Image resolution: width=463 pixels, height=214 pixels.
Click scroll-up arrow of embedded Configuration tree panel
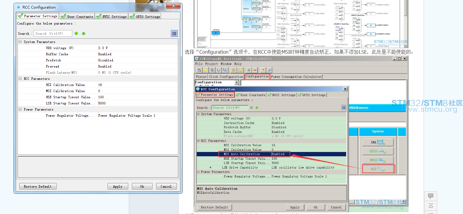237,82
